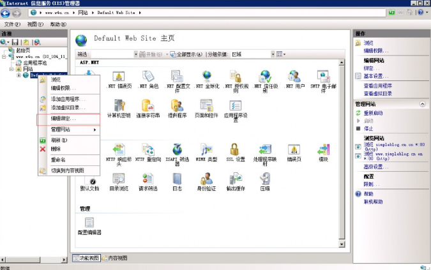Open the 目录浏览 feature icon

click(x=119, y=179)
